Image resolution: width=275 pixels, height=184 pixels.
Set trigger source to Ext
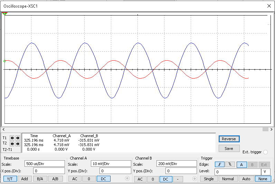pyautogui.click(x=264, y=165)
